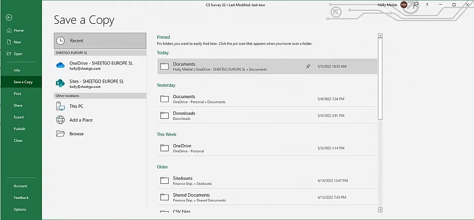
Task: Click the Pinned section heading
Action: 163,37
